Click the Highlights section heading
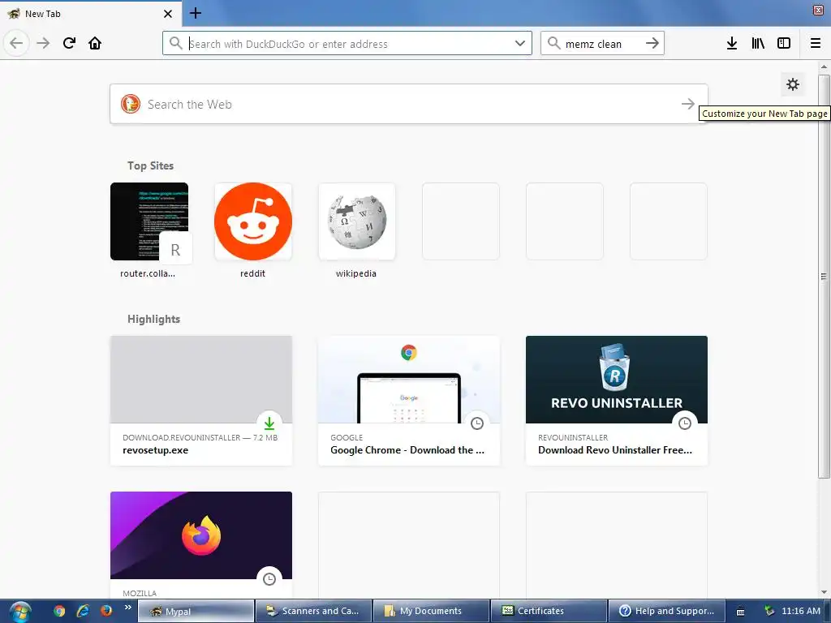831x623 pixels. point(153,319)
